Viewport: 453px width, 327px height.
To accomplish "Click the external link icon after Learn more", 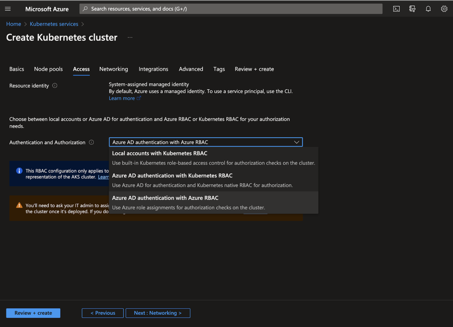I will tap(139, 98).
